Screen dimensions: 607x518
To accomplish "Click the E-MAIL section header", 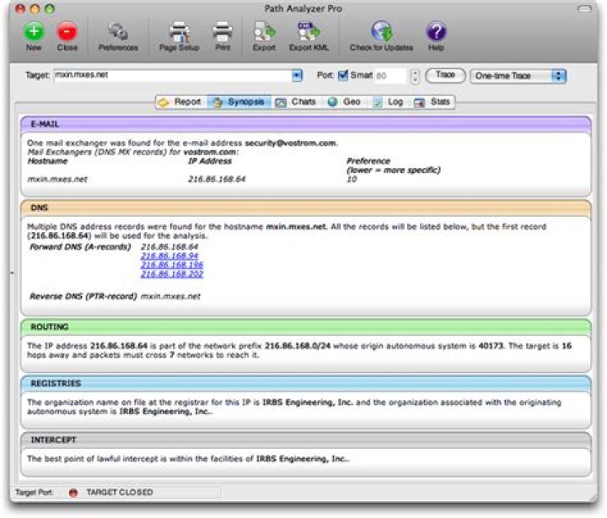I will click(306, 124).
